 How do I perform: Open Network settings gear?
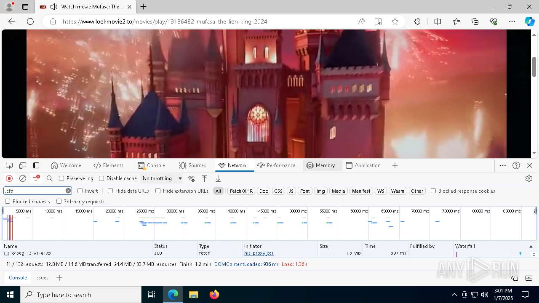(x=529, y=178)
